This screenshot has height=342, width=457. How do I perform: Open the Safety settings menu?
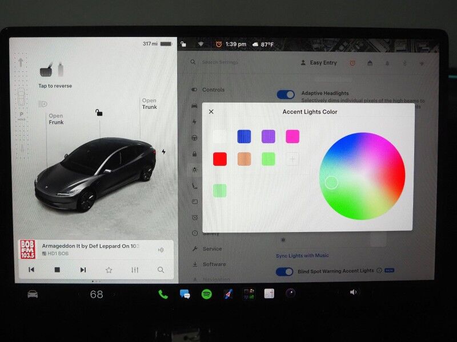pos(206,233)
